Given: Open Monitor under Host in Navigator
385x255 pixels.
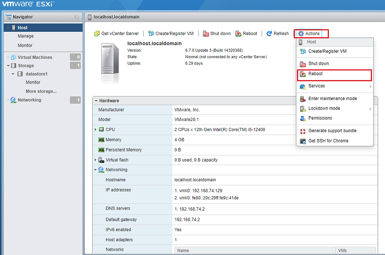Looking at the screenshot, I should click(25, 46).
